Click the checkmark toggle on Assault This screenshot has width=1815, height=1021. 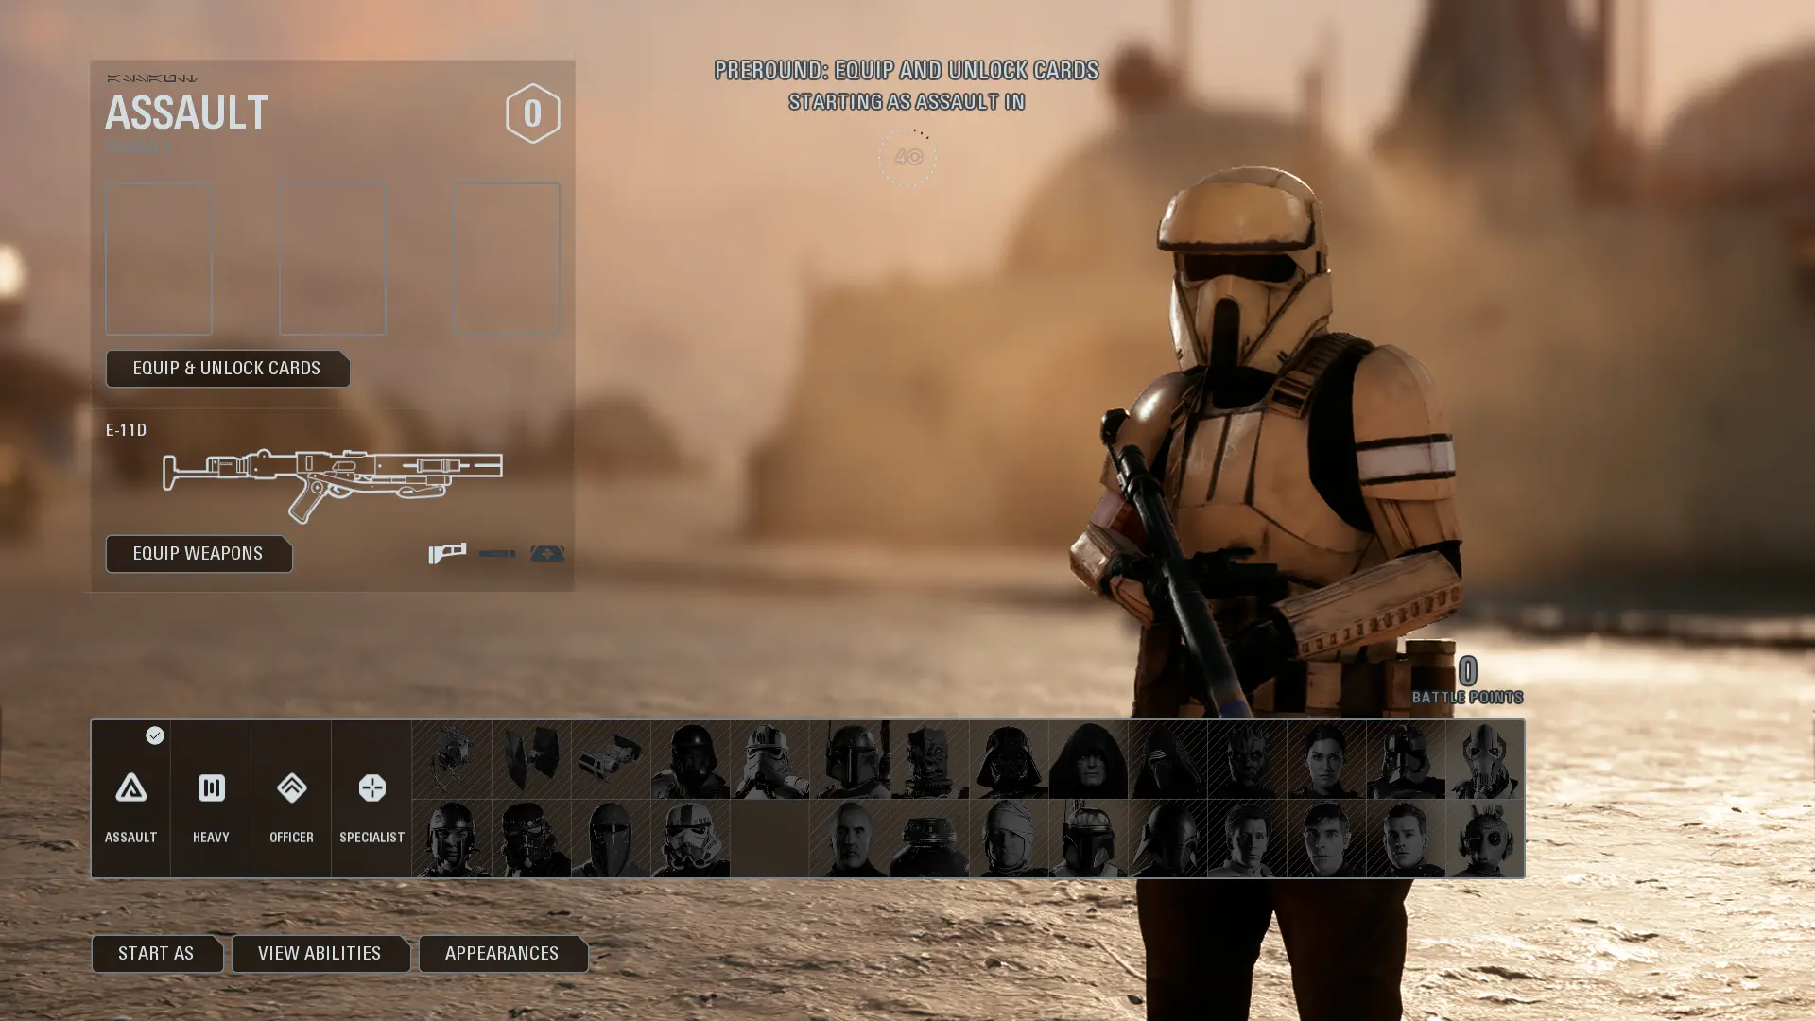(x=155, y=735)
